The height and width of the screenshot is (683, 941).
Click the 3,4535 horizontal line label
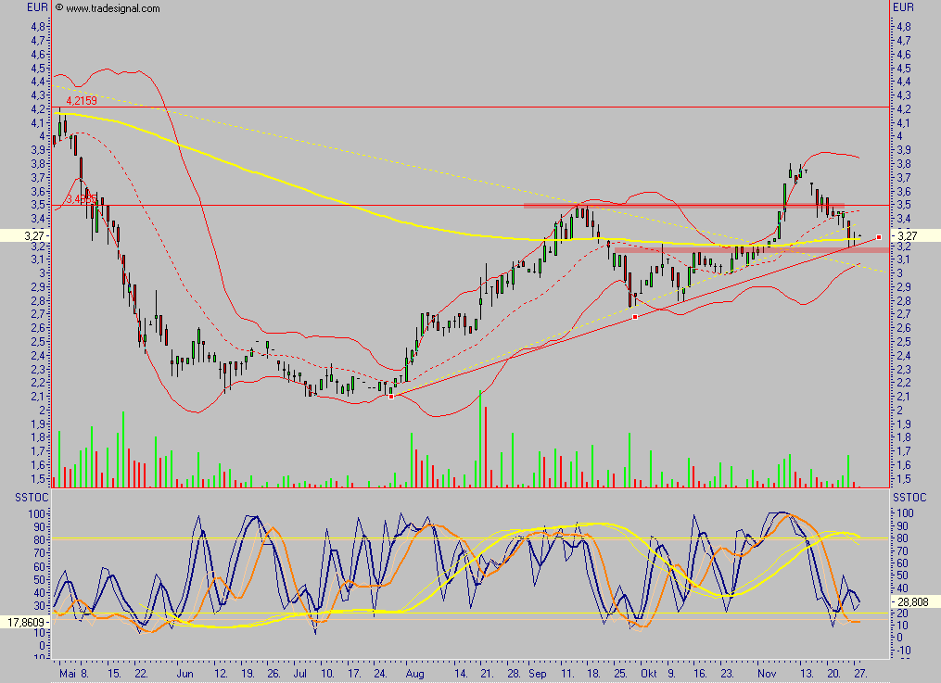point(79,199)
